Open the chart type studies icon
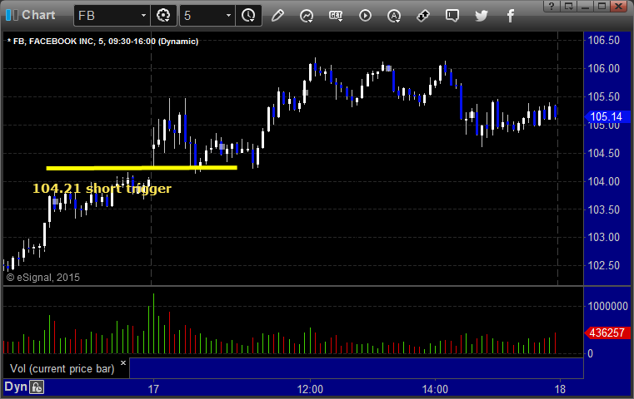 307,16
